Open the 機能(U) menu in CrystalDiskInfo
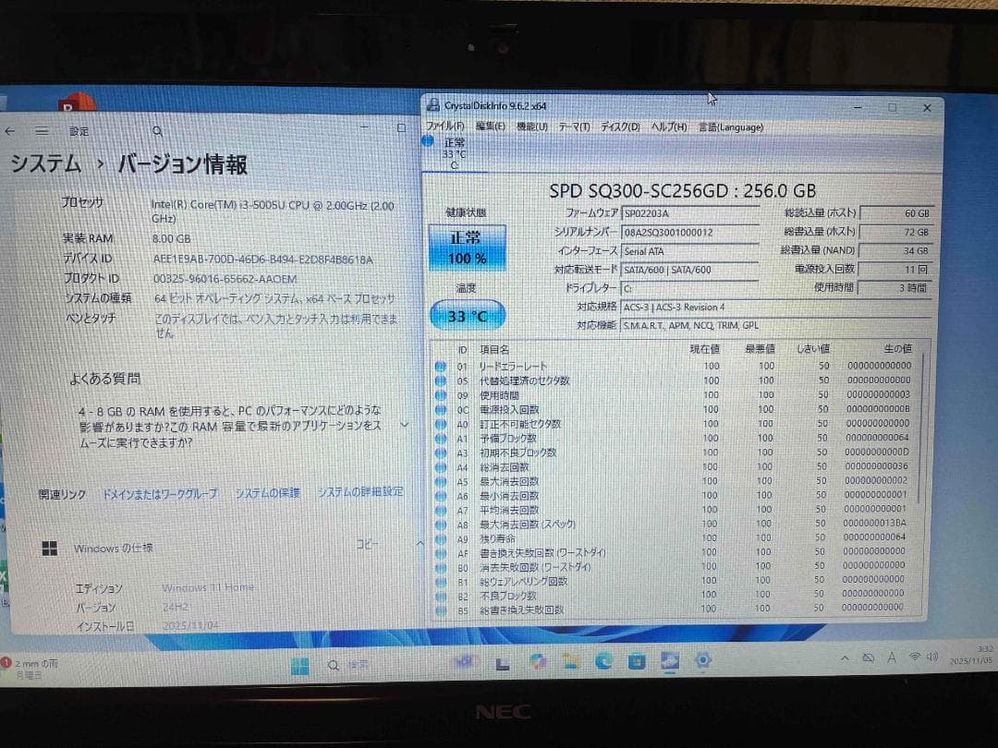 (531, 127)
